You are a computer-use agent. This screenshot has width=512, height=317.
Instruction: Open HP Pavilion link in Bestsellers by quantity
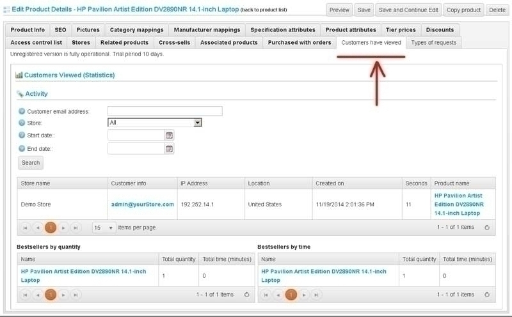point(83,275)
